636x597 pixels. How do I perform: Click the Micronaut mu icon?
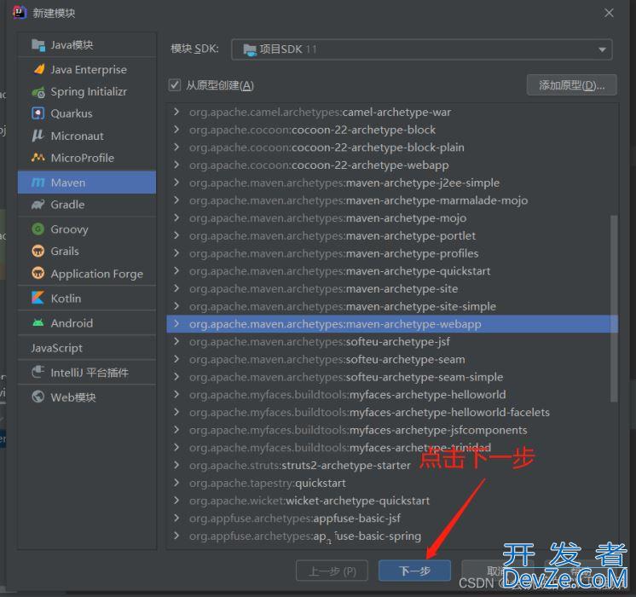38,136
